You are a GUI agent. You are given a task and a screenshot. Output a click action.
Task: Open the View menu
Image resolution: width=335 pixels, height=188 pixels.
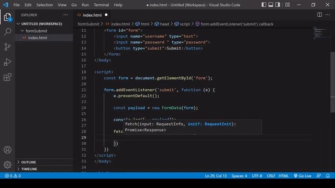pyautogui.click(x=62, y=5)
